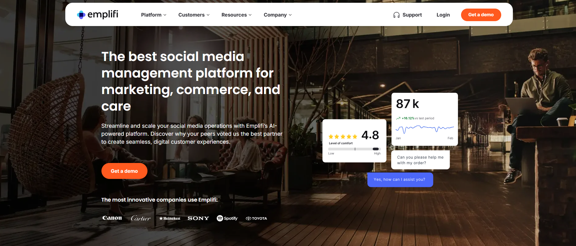Click the green upward trend arrow icon

pyautogui.click(x=398, y=118)
